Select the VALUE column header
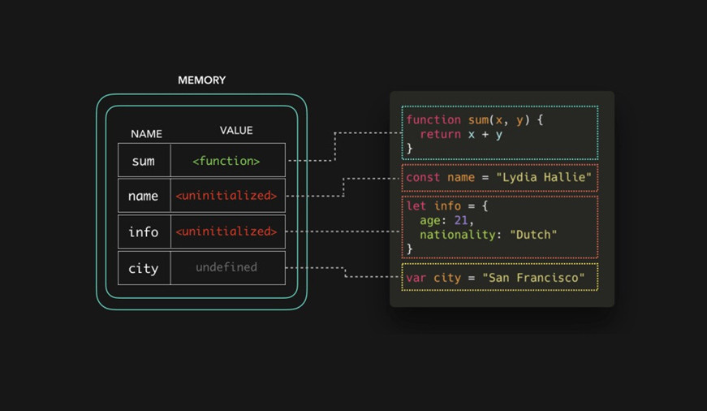The width and height of the screenshot is (707, 411). (235, 131)
